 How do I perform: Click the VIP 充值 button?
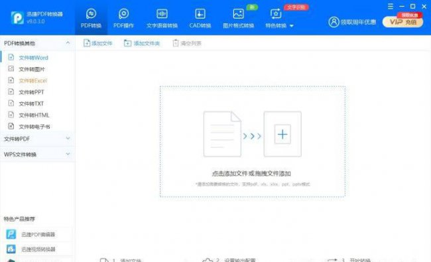403,22
